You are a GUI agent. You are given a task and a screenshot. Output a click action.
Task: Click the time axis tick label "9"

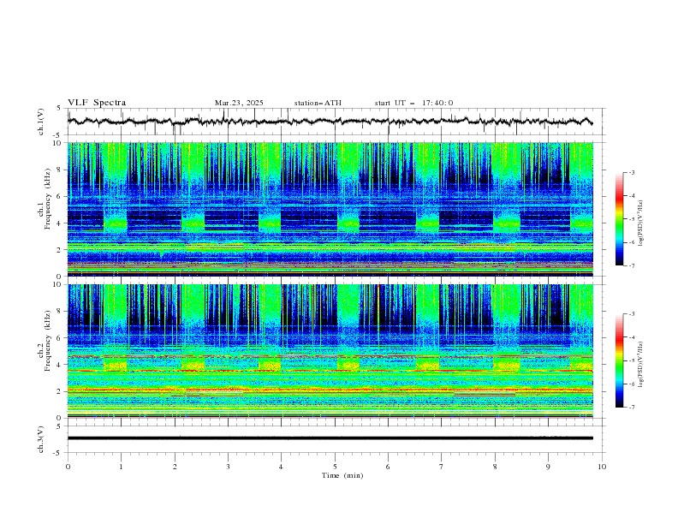click(x=548, y=467)
